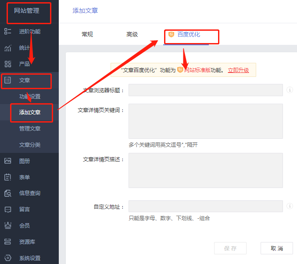Viewport: 297px width, 264px height.
Task: Click the 资源库 storage icon
Action: coord(7,242)
